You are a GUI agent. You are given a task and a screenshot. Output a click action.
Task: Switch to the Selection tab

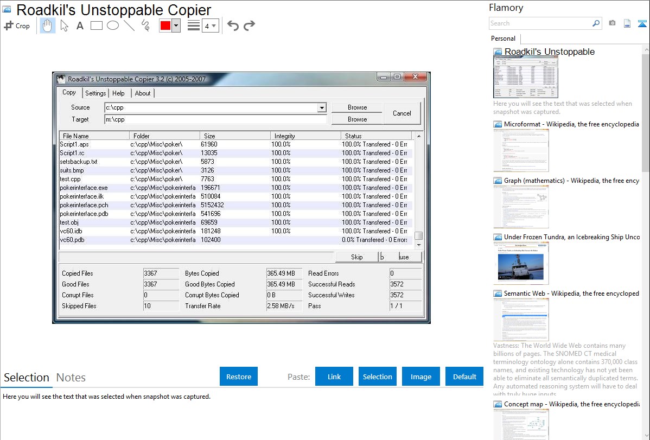27,378
